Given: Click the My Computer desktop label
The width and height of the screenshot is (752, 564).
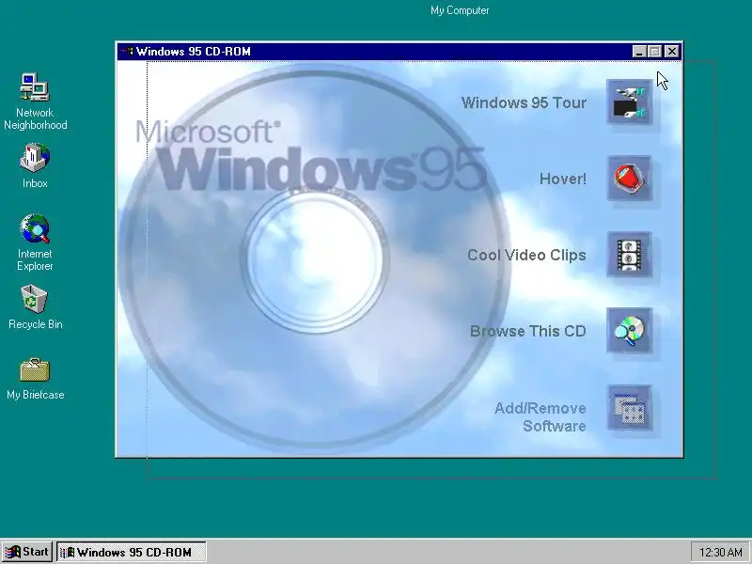Looking at the screenshot, I should tap(460, 10).
